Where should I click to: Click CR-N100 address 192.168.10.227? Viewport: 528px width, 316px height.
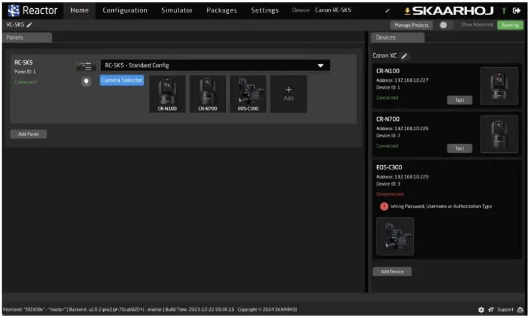pyautogui.click(x=402, y=80)
